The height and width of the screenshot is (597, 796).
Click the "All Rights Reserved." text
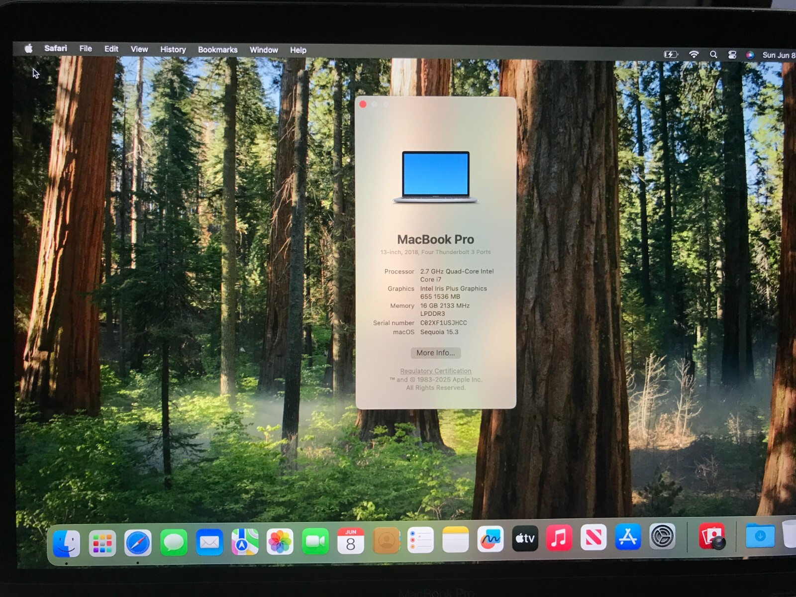(436, 388)
